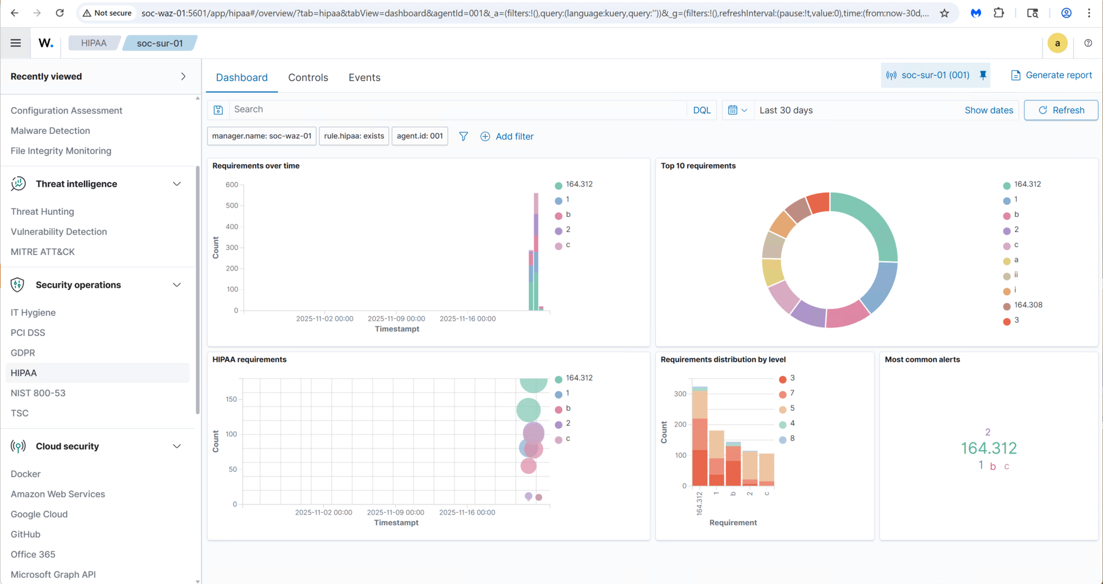Collapse the Security operations section
The width and height of the screenshot is (1103, 584).
tap(176, 285)
